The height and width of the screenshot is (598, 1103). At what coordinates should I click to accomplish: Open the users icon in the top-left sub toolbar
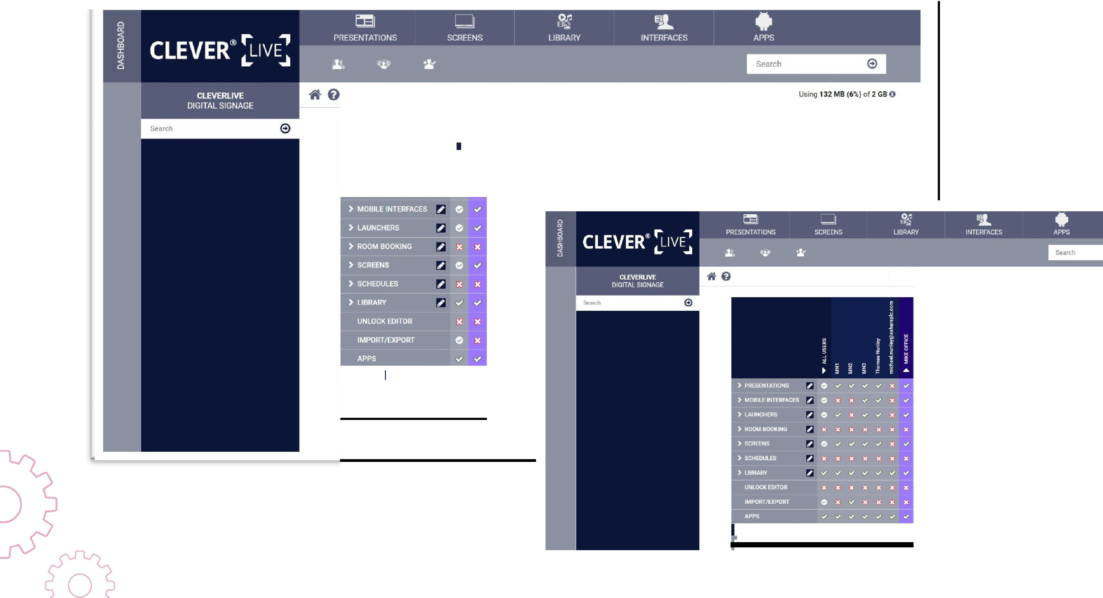[338, 64]
